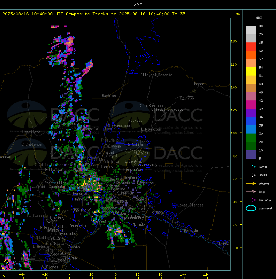Click the white 30HM track arrow in legend
The height and width of the screenshot is (279, 276).
click(251, 175)
